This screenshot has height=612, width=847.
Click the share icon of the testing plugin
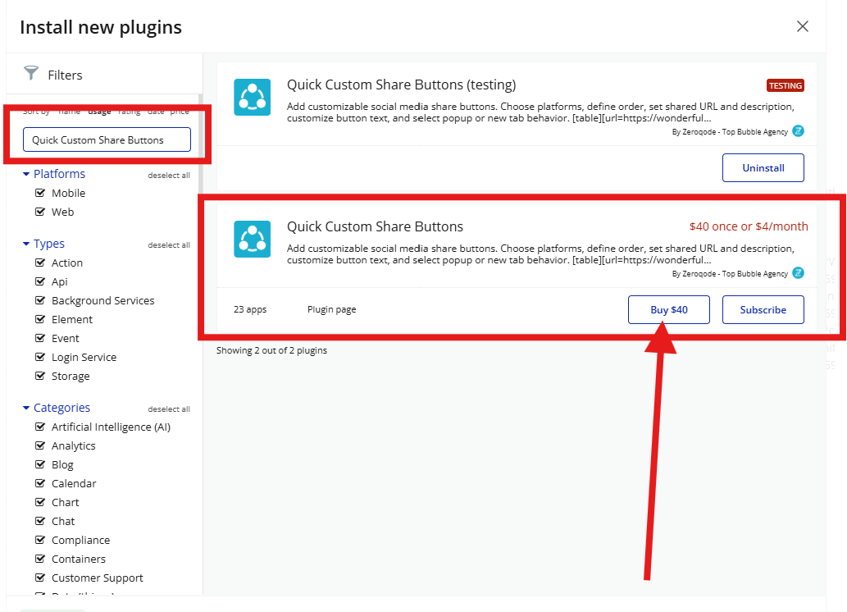click(x=253, y=98)
